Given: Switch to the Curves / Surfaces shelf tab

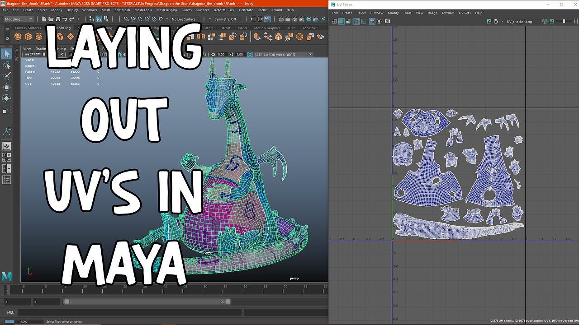Looking at the screenshot, I should [28, 28].
